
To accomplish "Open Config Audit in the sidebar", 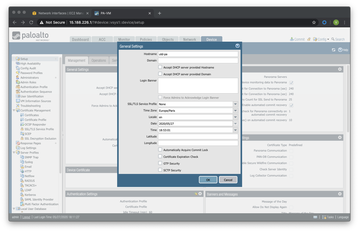I will [28, 68].
